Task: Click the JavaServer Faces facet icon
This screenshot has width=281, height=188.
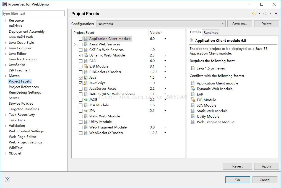Action: click(86, 89)
